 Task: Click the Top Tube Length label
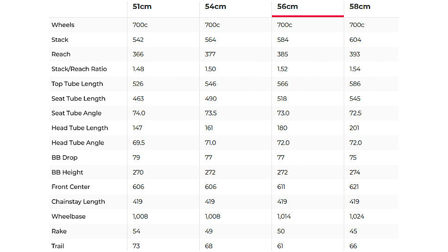(77, 84)
